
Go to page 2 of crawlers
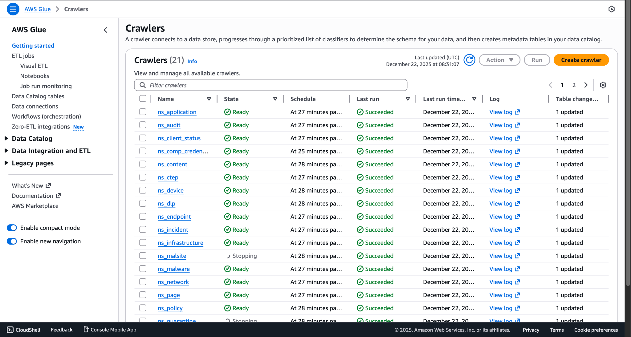pyautogui.click(x=574, y=85)
